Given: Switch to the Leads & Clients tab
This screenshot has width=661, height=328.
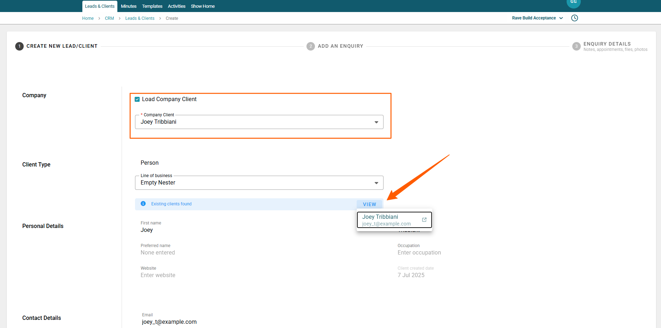Looking at the screenshot, I should [100, 6].
